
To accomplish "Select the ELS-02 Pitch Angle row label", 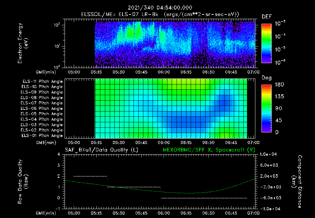I will point(42,130).
